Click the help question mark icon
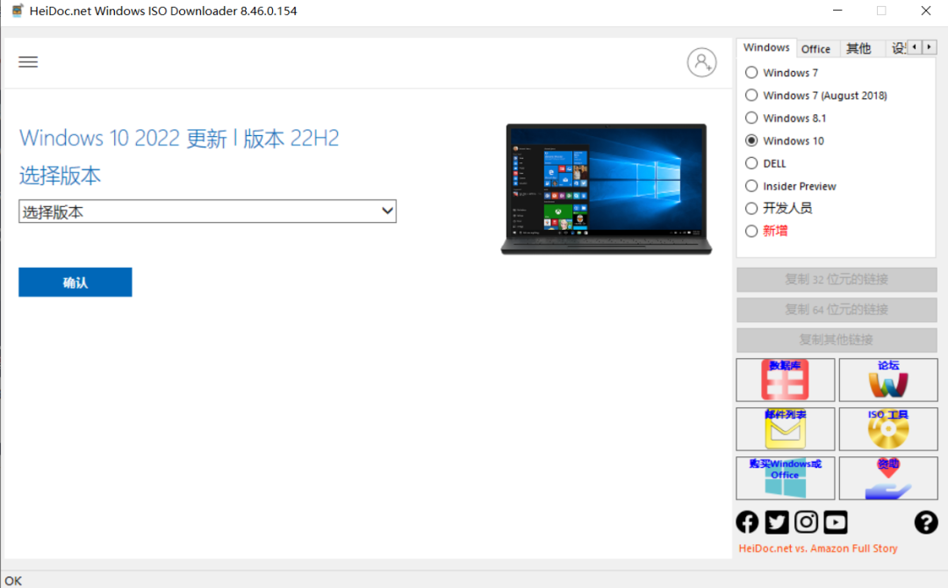The height and width of the screenshot is (588, 948). click(926, 522)
